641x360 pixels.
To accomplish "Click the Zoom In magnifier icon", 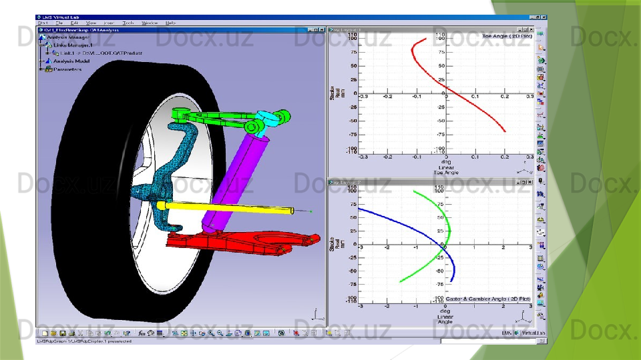I will [211, 333].
